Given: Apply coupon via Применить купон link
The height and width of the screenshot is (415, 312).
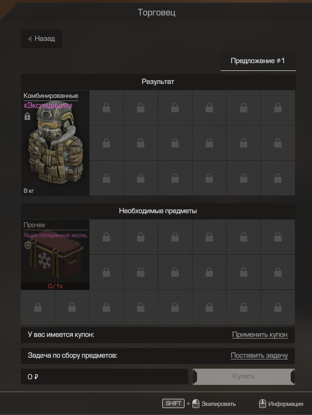Looking at the screenshot, I should pyautogui.click(x=260, y=334).
